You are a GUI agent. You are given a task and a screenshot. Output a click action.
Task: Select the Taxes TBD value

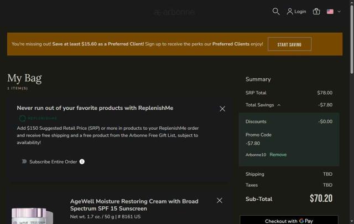coord(327,185)
